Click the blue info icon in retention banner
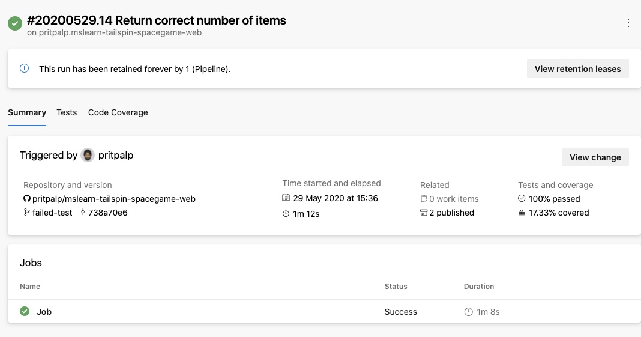The height and width of the screenshot is (337, 641). point(25,68)
